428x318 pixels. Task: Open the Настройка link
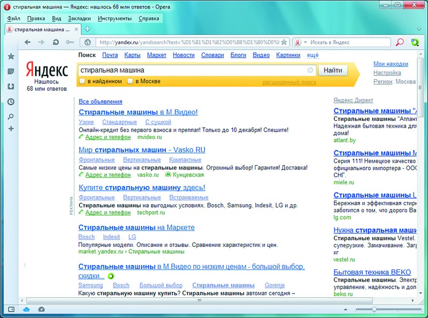point(387,73)
